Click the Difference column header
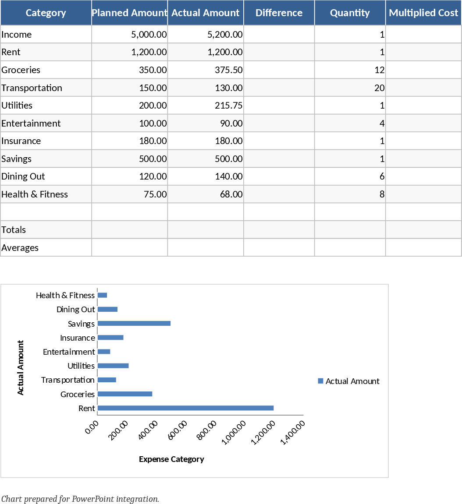This screenshot has width=462, height=504. (x=279, y=13)
